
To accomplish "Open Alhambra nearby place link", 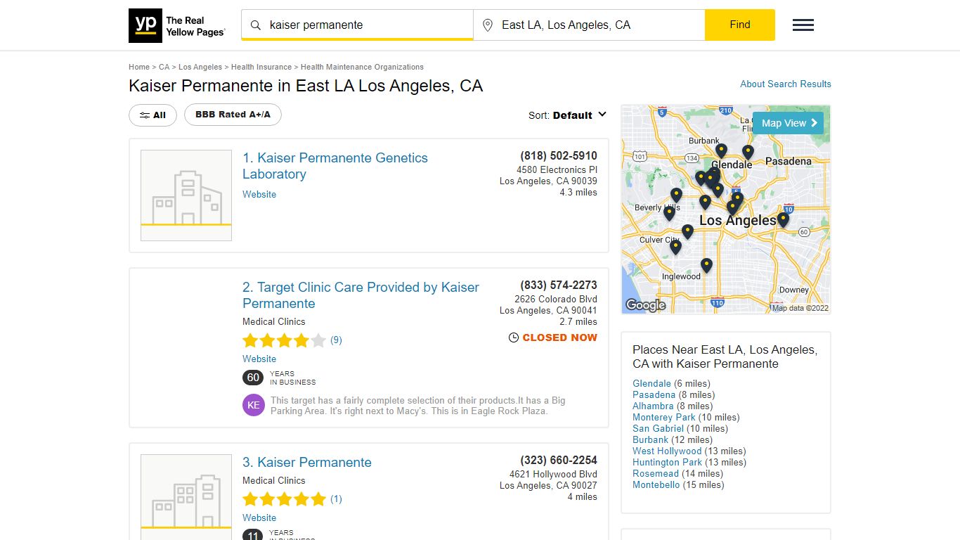I will point(653,406).
